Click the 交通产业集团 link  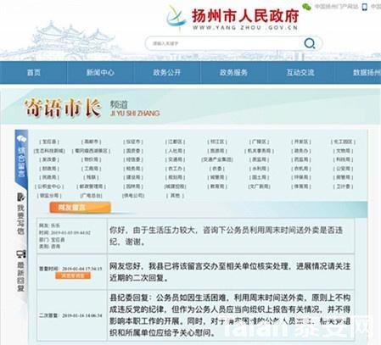pos(217,159)
